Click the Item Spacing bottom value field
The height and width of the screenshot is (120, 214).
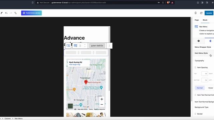[x=205, y=80]
